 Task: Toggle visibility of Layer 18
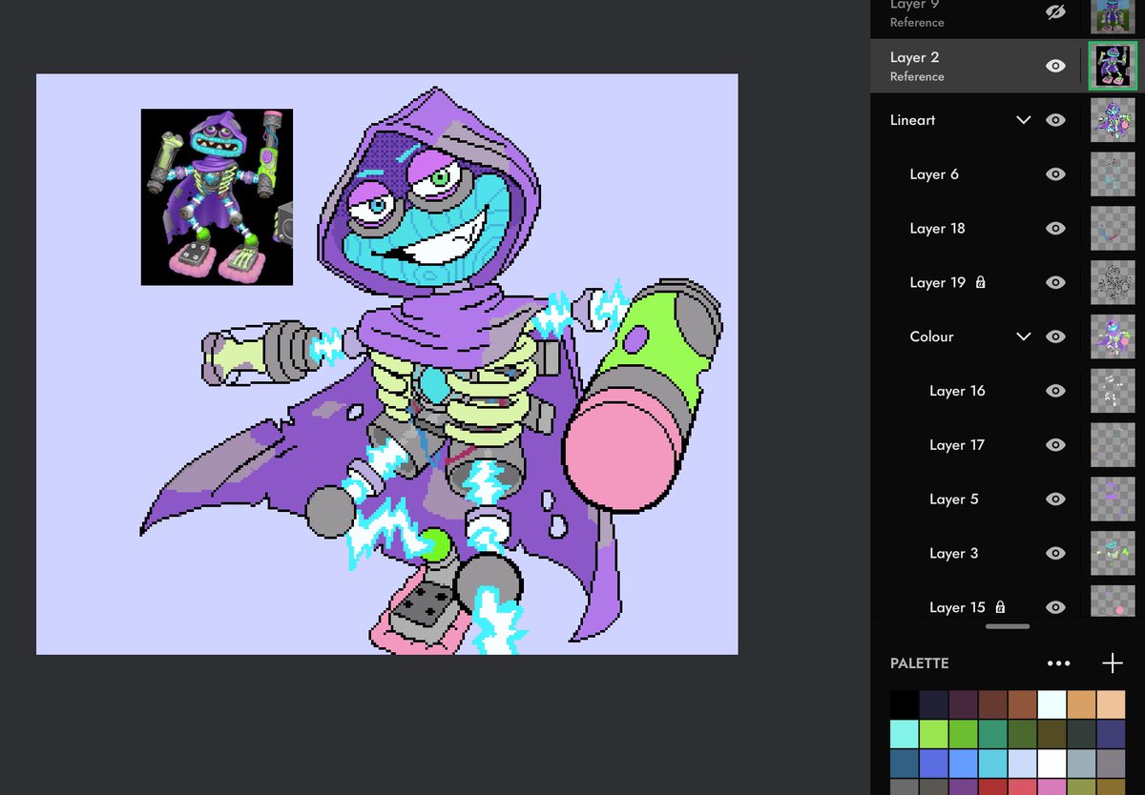click(x=1055, y=228)
